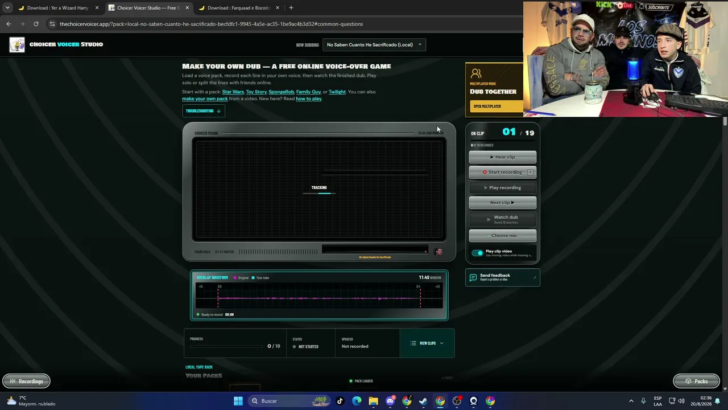Viewport: 728px width, 410px height.
Task: Open the Windows Start menu
Action: (x=238, y=401)
